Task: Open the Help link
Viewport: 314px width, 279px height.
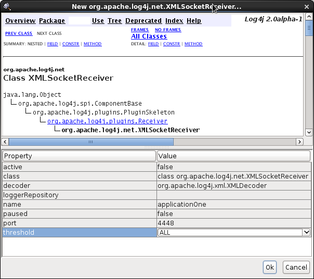Action: click(194, 21)
